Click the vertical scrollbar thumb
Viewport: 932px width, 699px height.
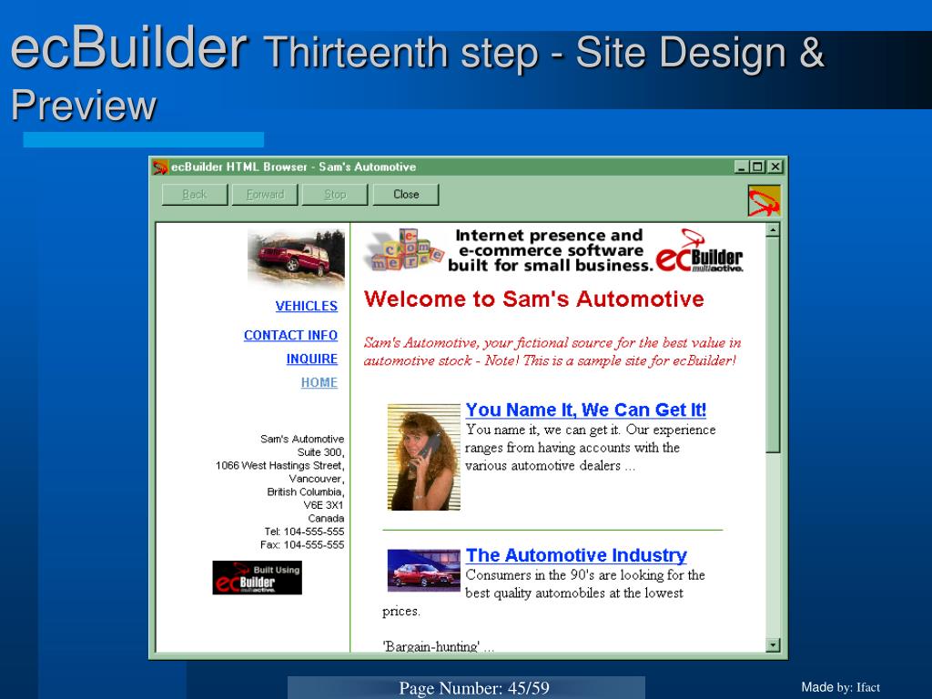773,345
